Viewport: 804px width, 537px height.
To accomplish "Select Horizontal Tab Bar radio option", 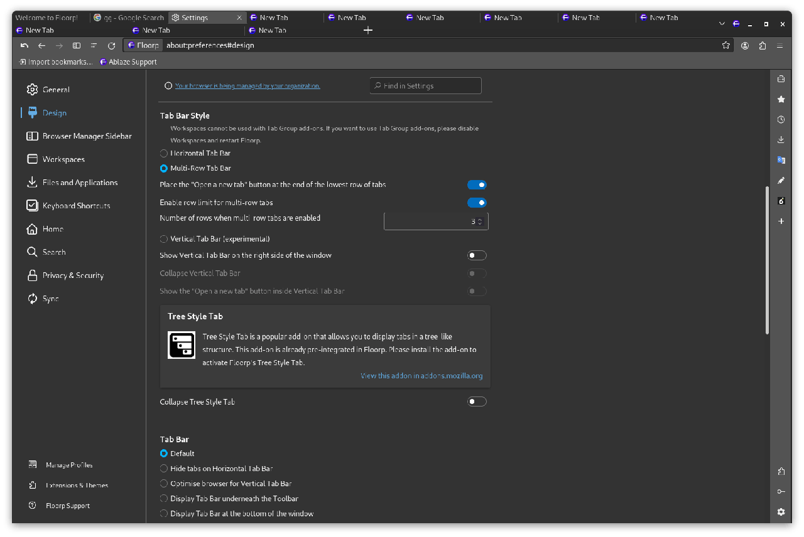I will click(164, 153).
